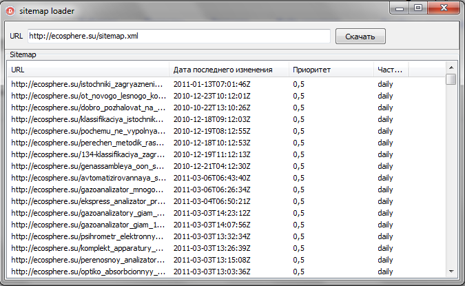465x286 pixels.
Task: Click the Скачать button
Action: [360, 37]
